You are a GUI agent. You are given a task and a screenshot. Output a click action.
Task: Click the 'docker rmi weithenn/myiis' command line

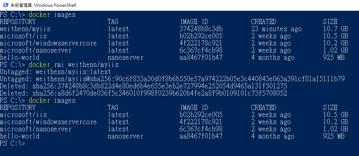[x=74, y=65]
